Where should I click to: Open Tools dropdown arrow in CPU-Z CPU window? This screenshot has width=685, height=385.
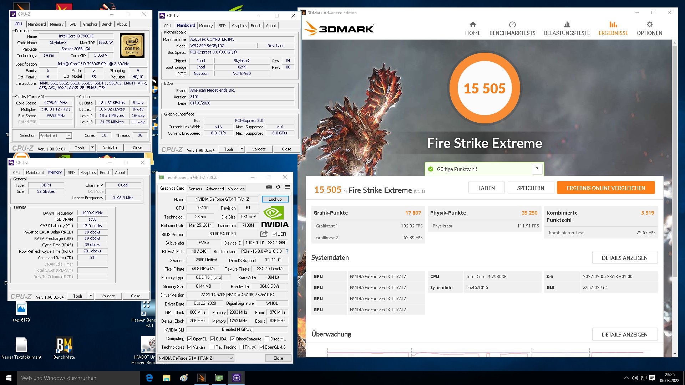click(92, 148)
